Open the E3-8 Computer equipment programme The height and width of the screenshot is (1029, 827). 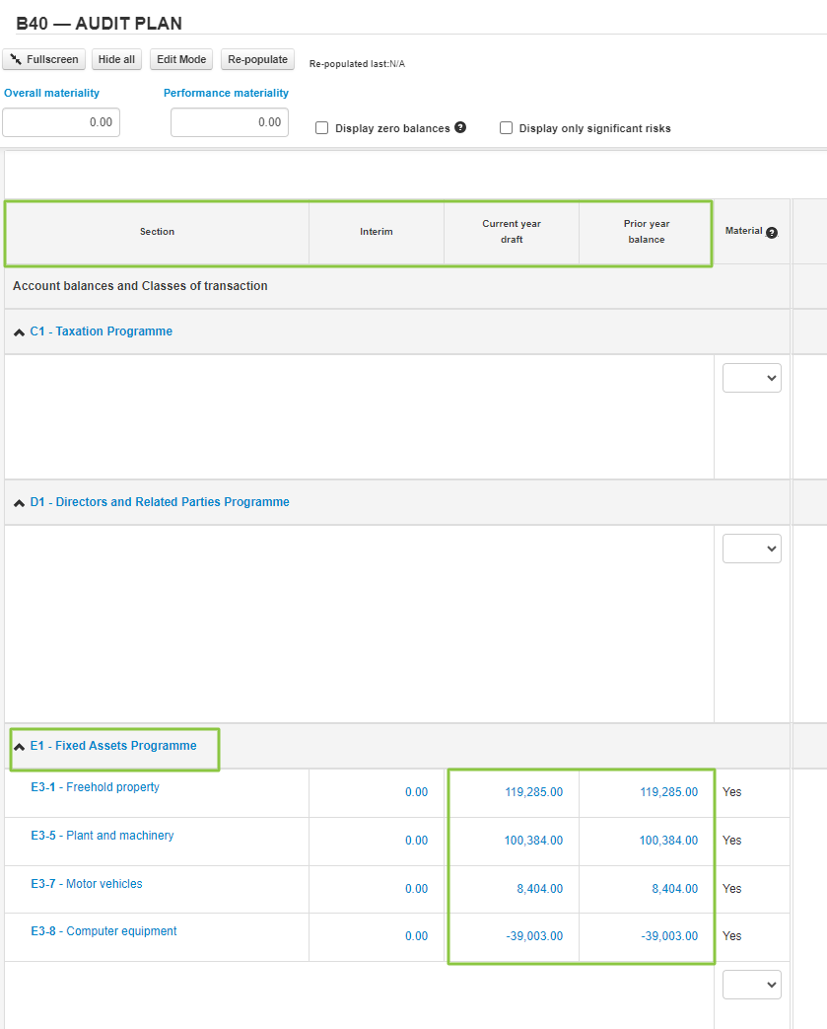103,930
